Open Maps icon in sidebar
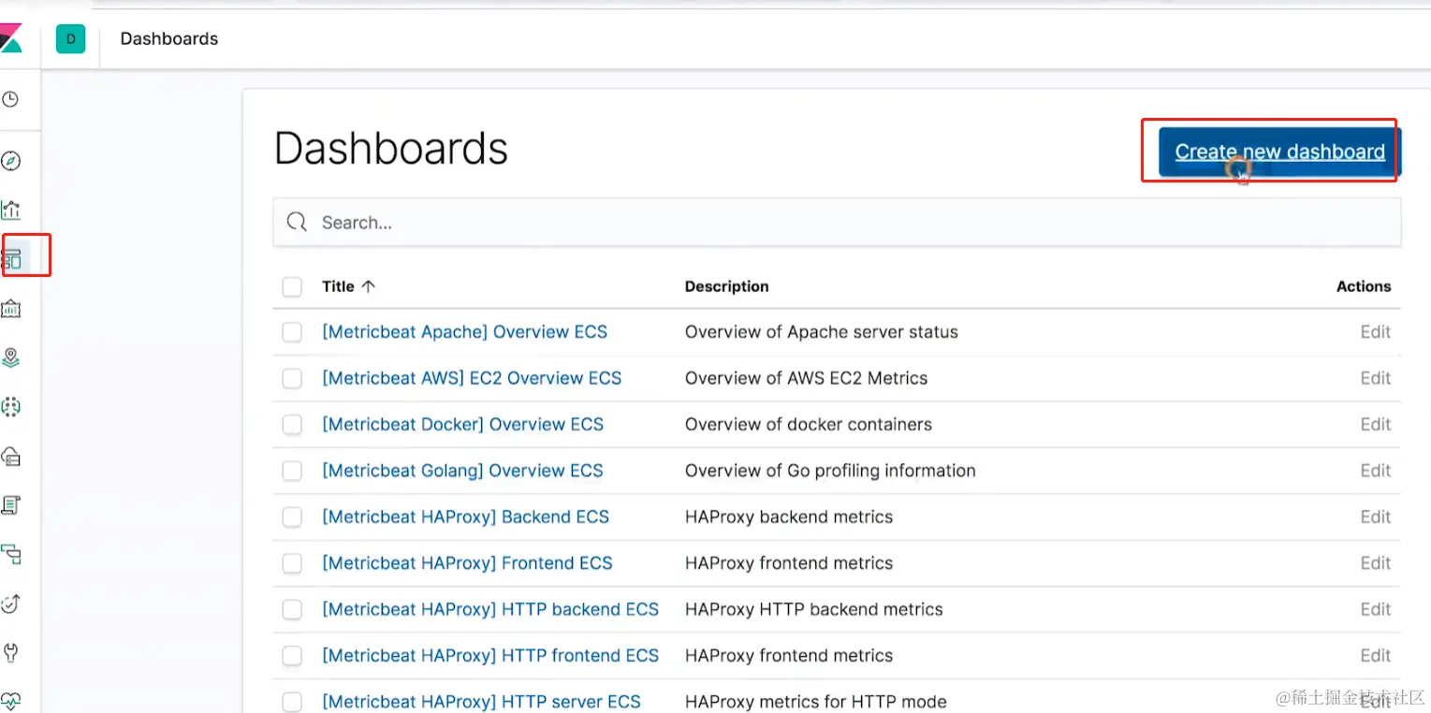The image size is (1431, 713). (10, 357)
